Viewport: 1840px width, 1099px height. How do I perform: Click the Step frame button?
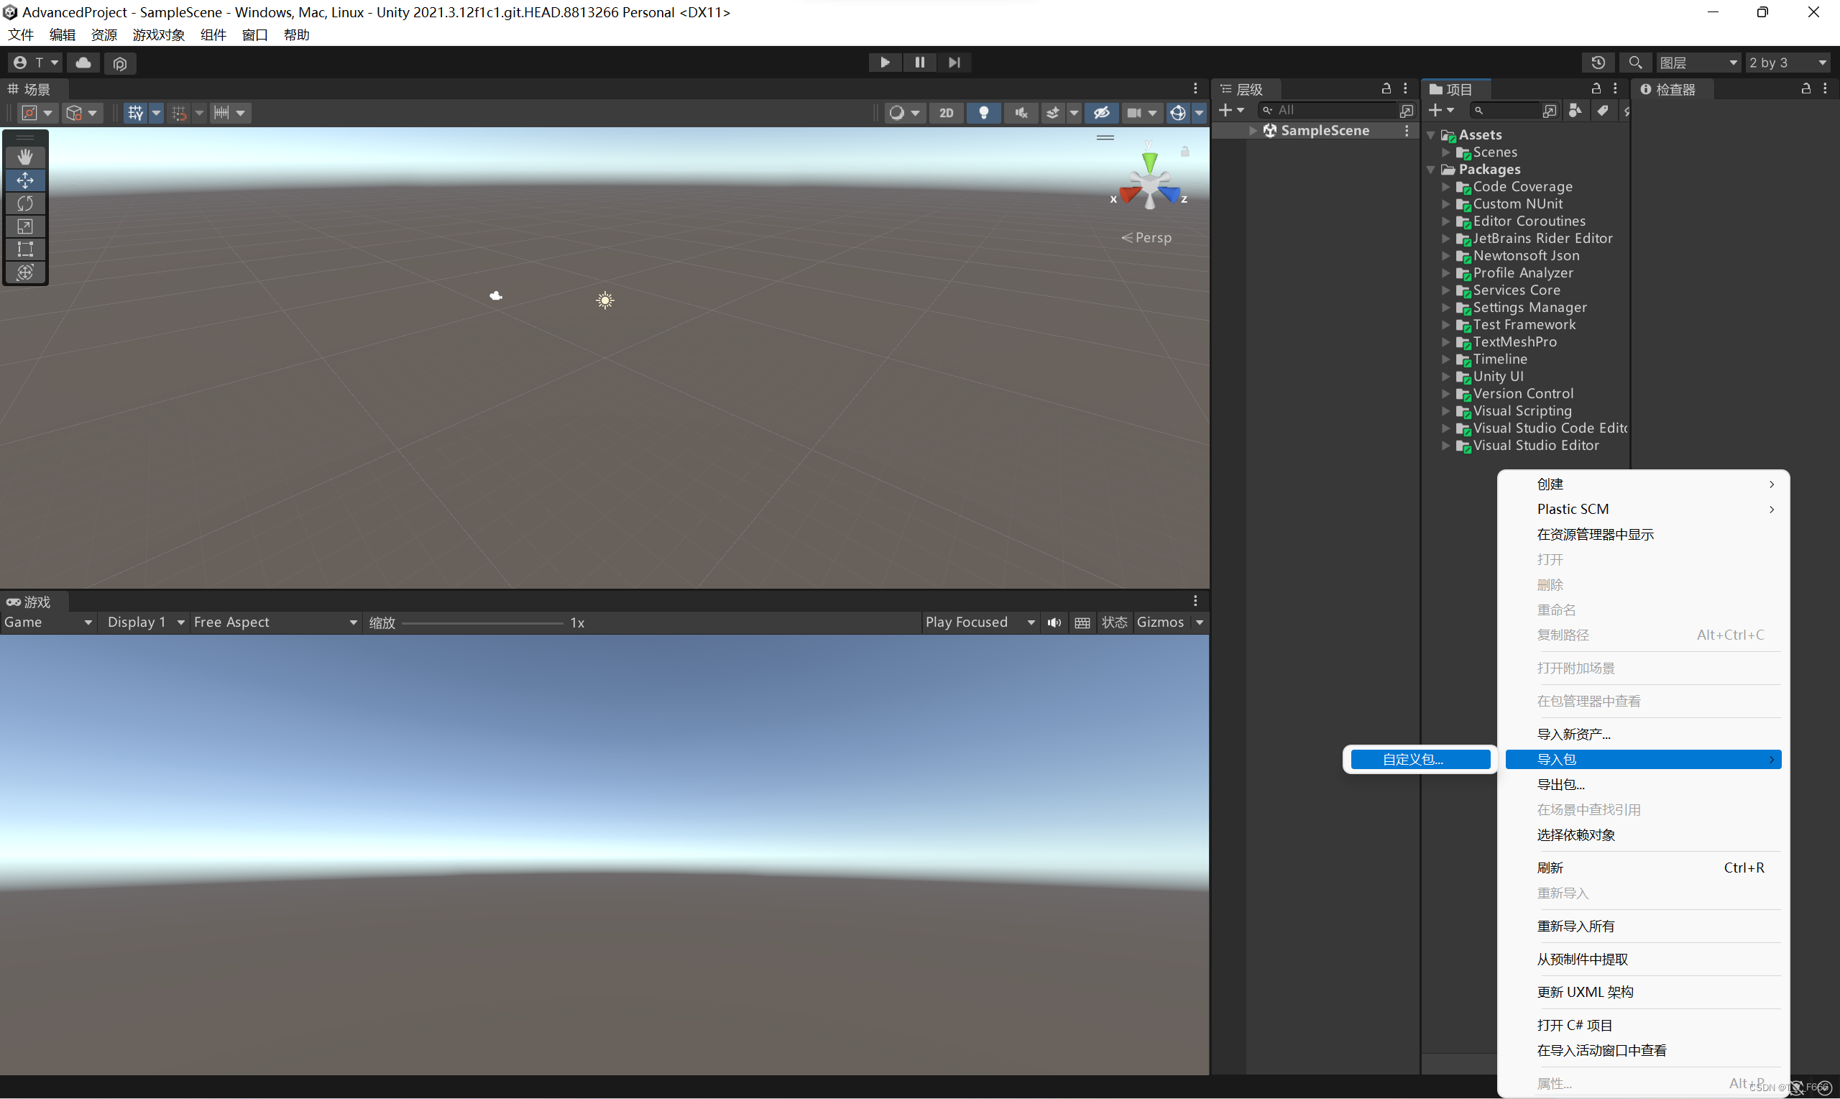coord(954,63)
